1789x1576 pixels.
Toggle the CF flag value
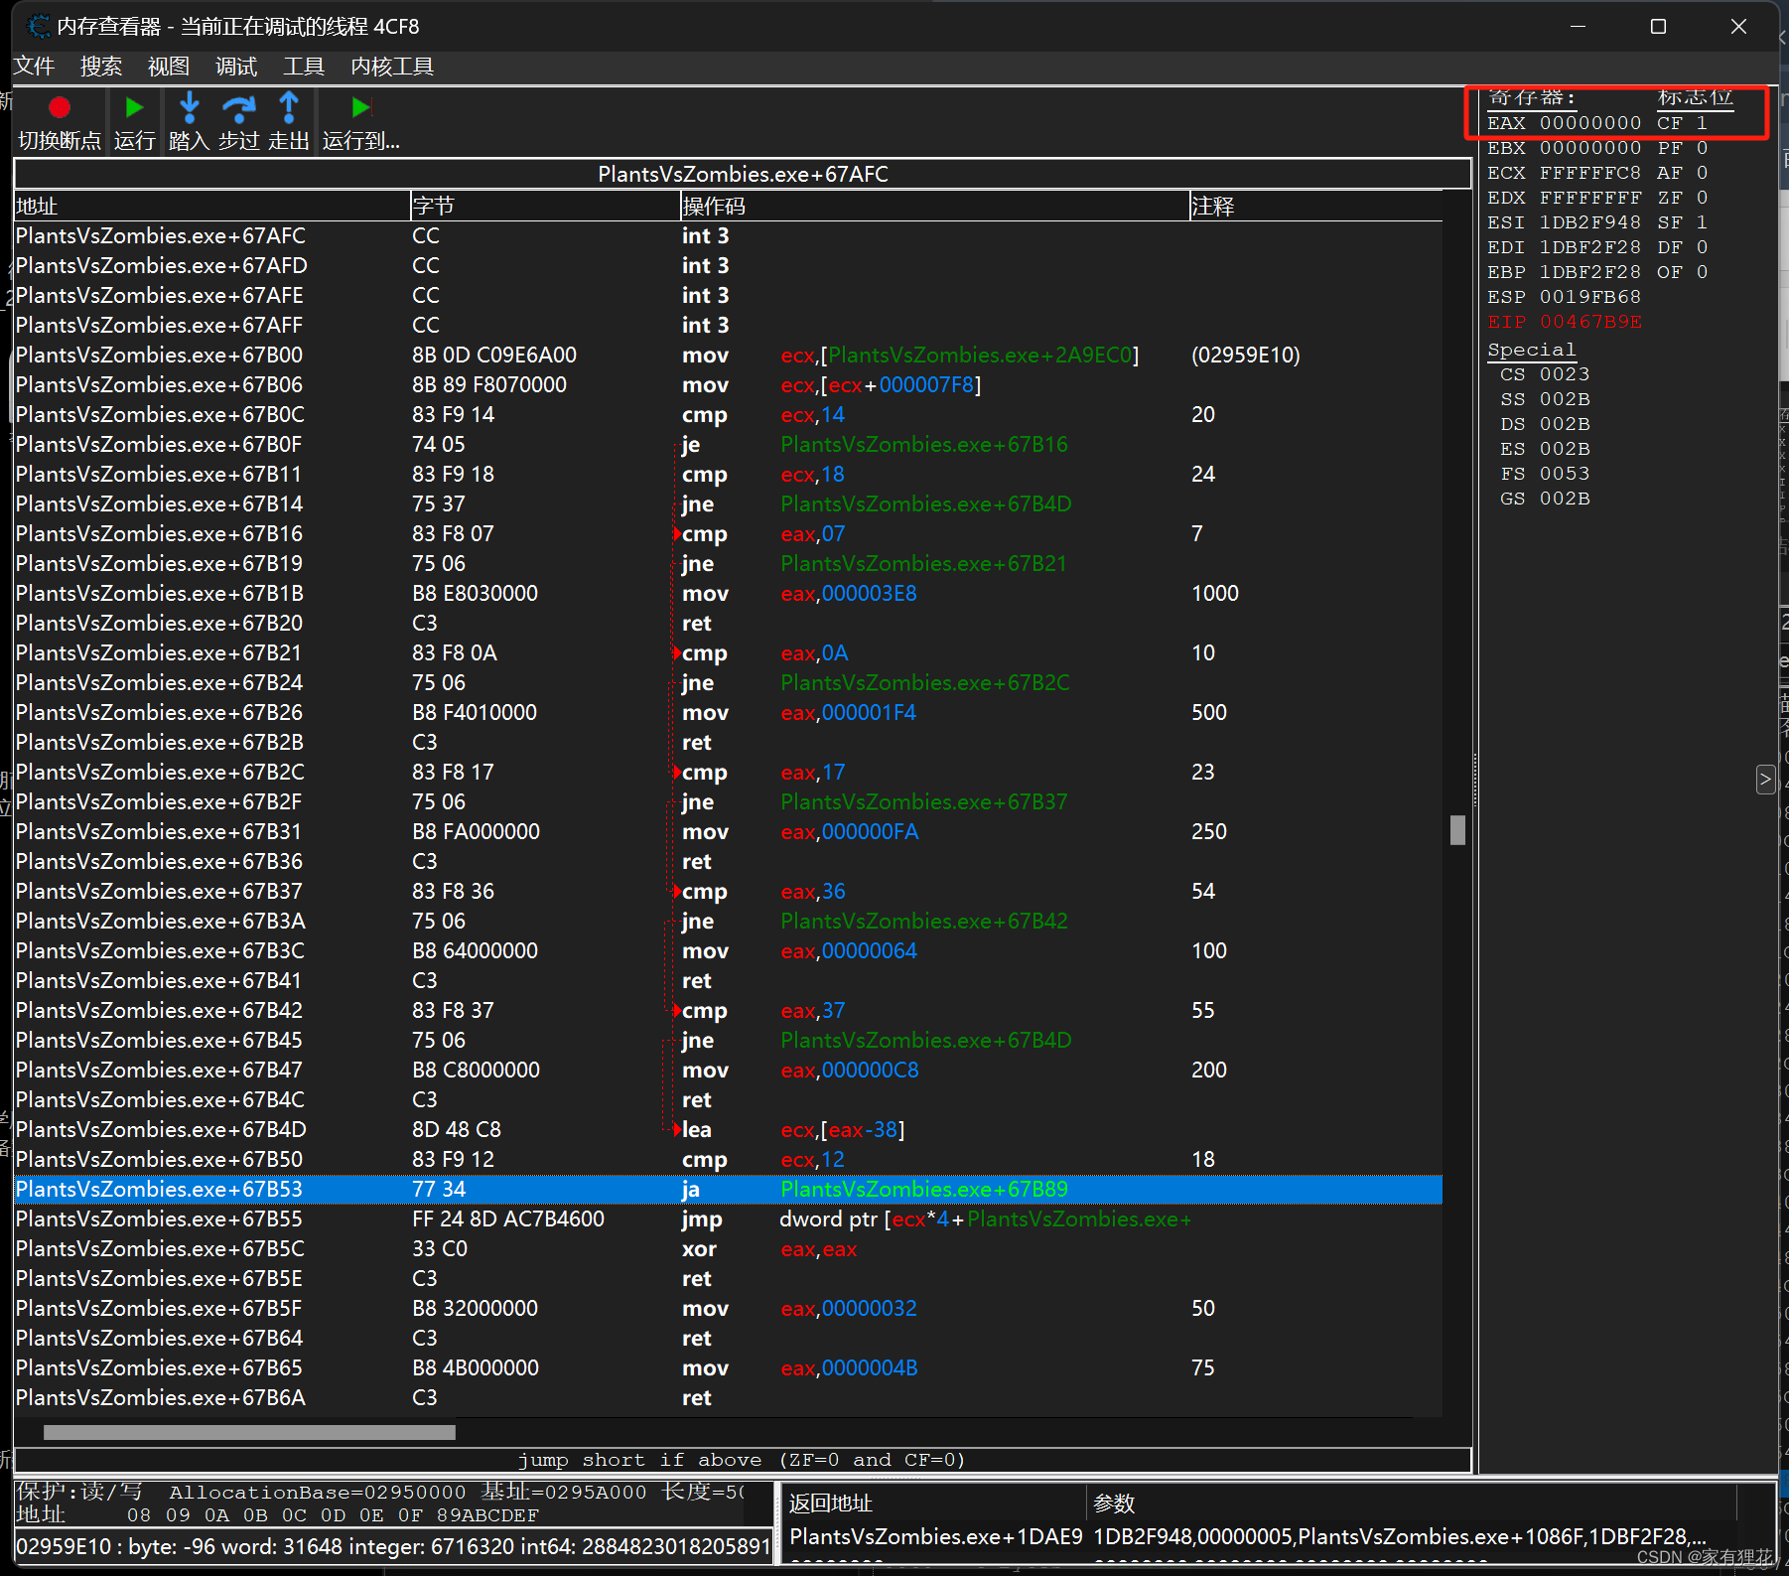(x=1702, y=123)
